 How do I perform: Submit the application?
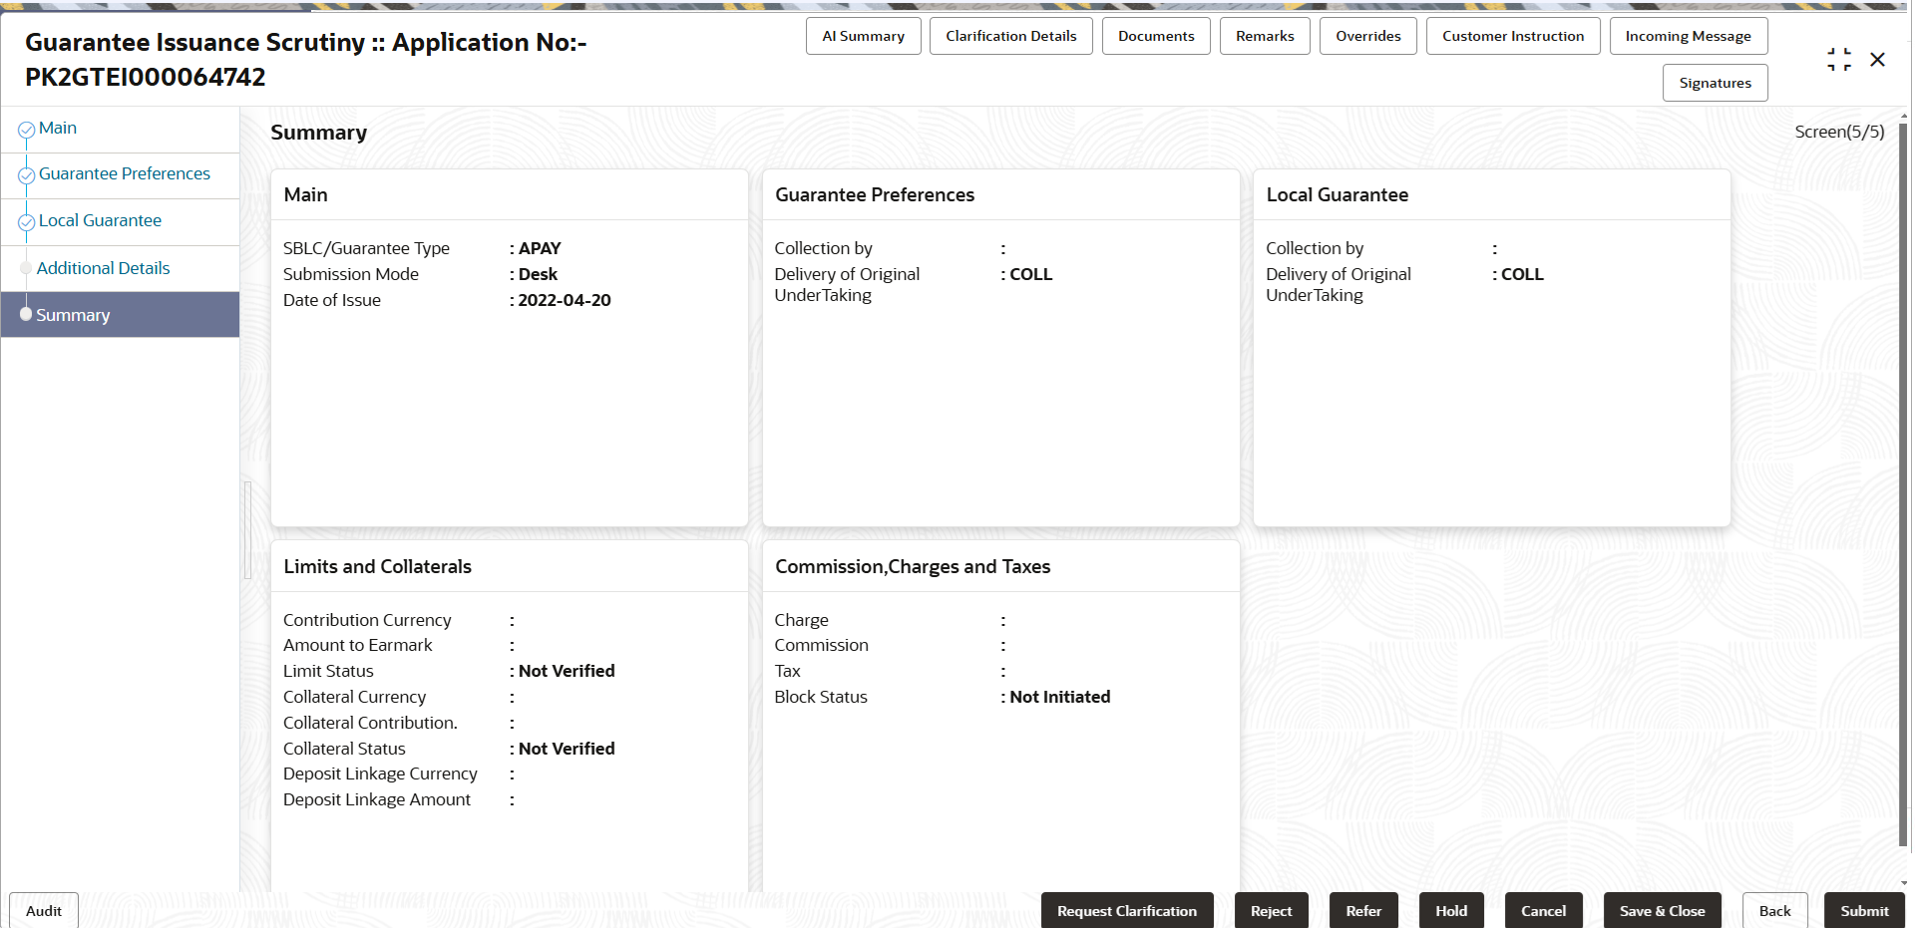(x=1865, y=910)
